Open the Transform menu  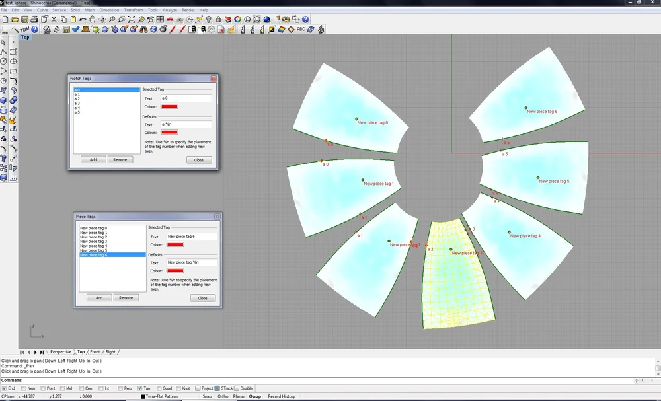(x=134, y=9)
